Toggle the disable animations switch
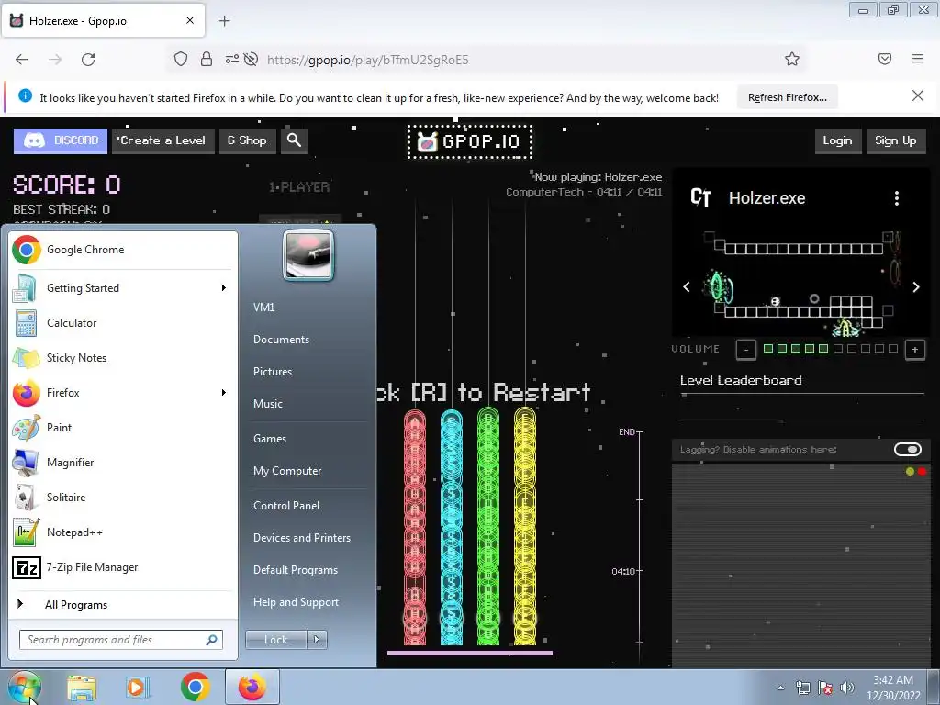 tap(908, 450)
